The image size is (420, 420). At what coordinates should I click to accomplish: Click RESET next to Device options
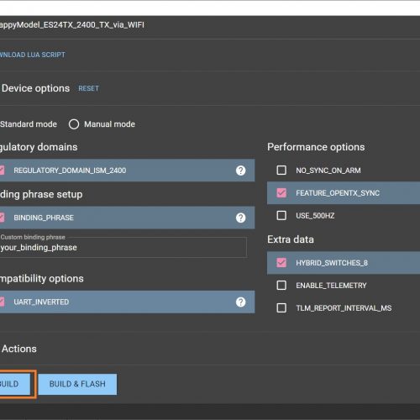(88, 88)
